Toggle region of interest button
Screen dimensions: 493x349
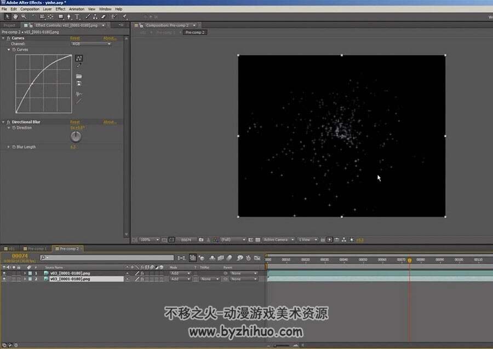click(x=251, y=240)
